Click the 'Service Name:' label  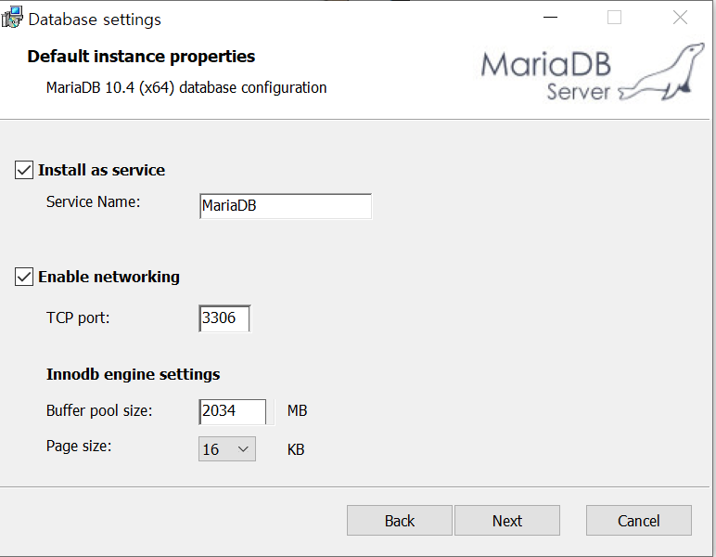93,201
